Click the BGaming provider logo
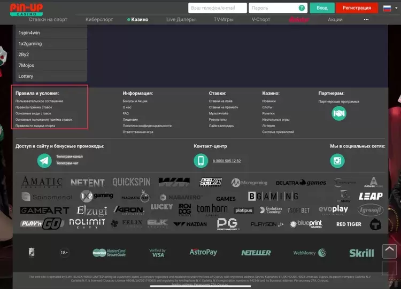401x289 pixels. coord(273,196)
